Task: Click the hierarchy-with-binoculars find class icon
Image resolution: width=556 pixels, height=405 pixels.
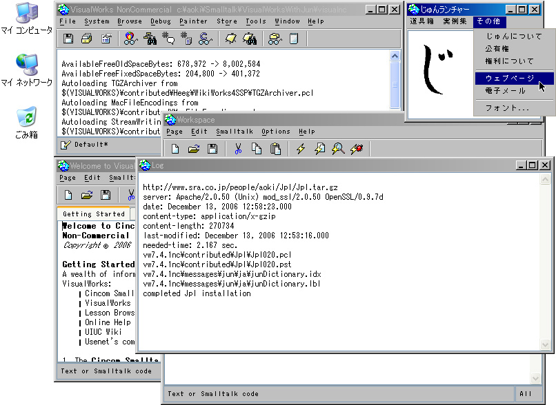Action: pyautogui.click(x=150, y=39)
